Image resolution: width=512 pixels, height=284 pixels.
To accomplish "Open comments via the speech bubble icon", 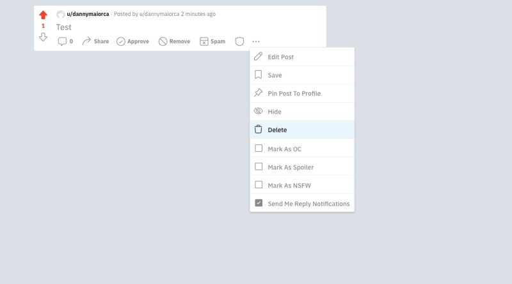I will point(62,41).
